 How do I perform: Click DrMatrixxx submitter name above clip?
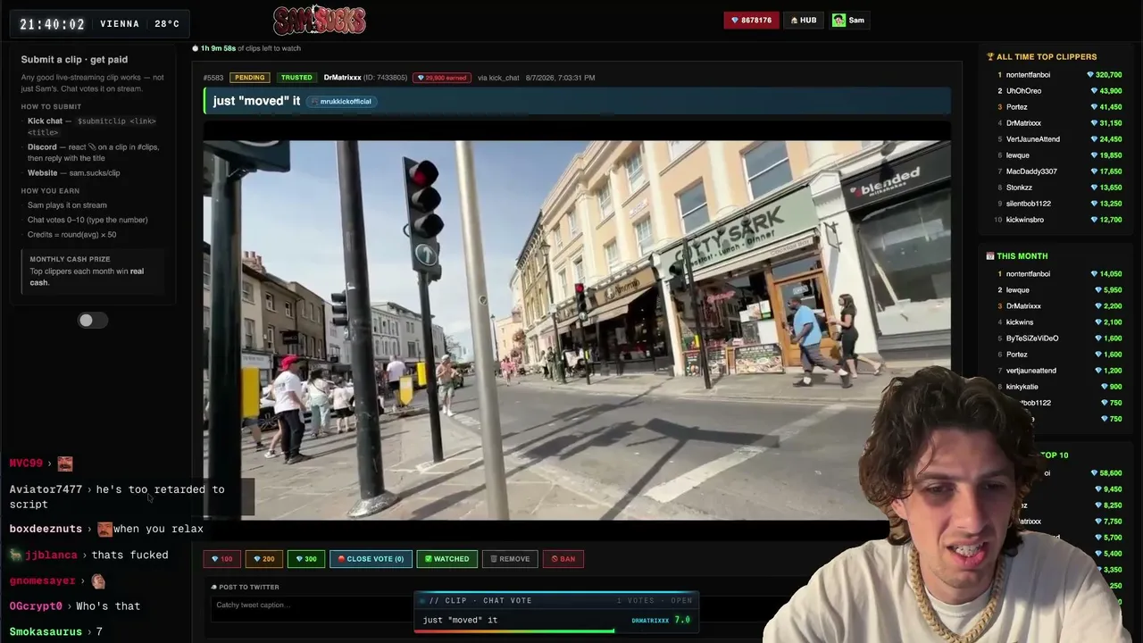(342, 78)
